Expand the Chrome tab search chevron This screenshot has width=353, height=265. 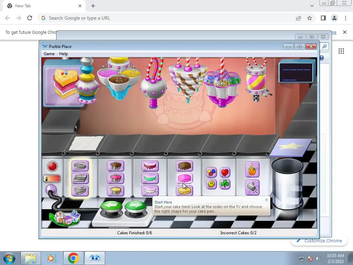312,6
